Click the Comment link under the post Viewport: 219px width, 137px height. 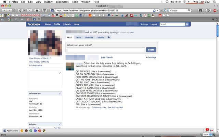pyautogui.click(x=96, y=107)
